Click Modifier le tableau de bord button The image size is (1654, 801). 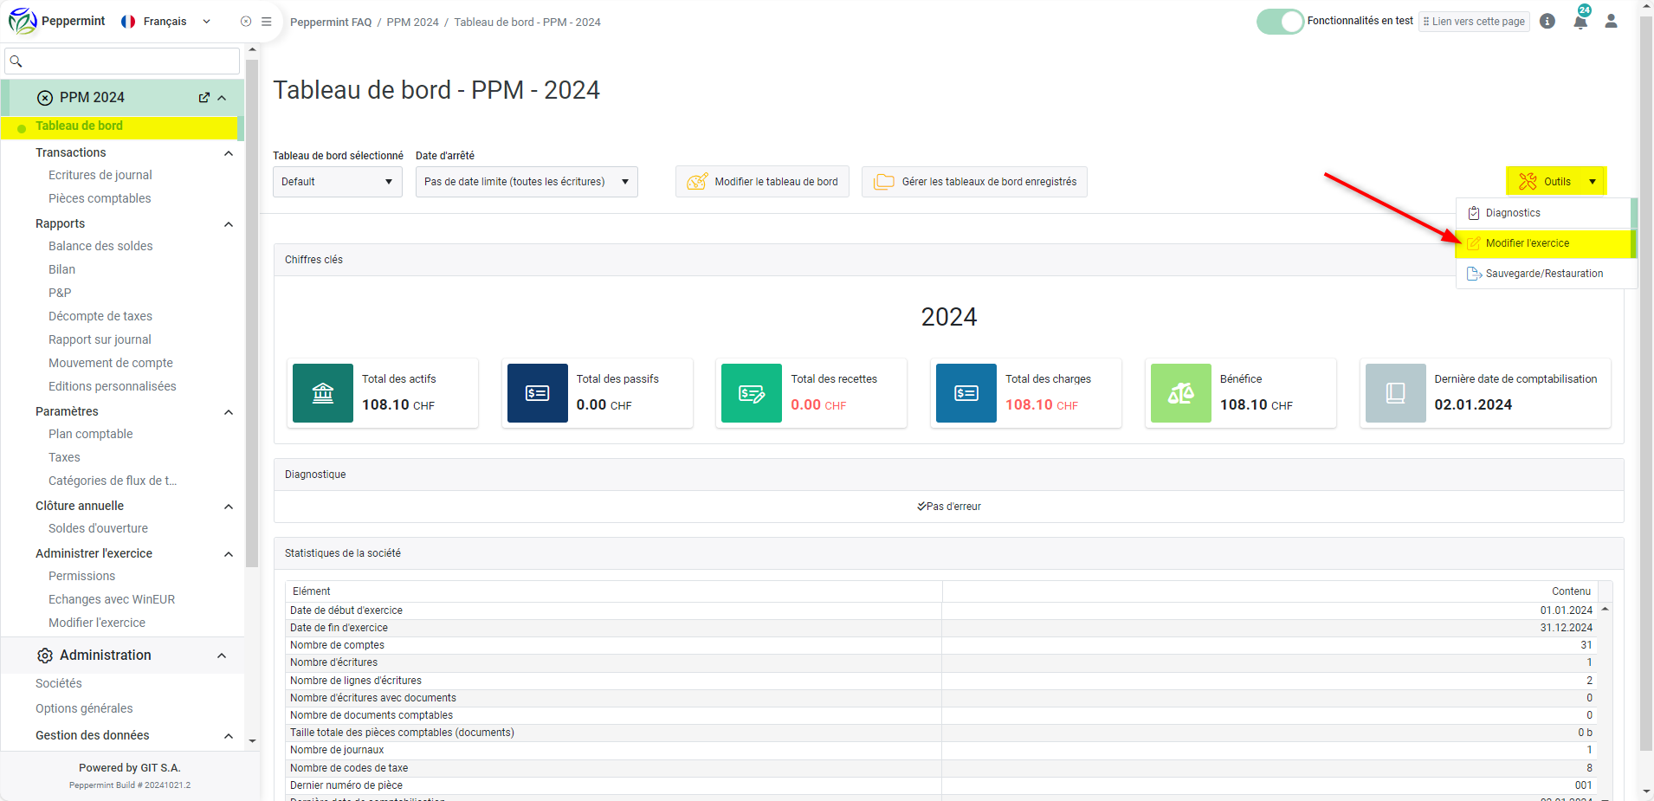click(x=762, y=182)
